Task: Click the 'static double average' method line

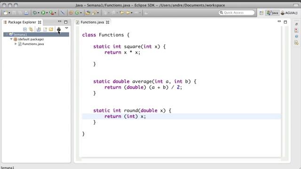Action: [145, 81]
